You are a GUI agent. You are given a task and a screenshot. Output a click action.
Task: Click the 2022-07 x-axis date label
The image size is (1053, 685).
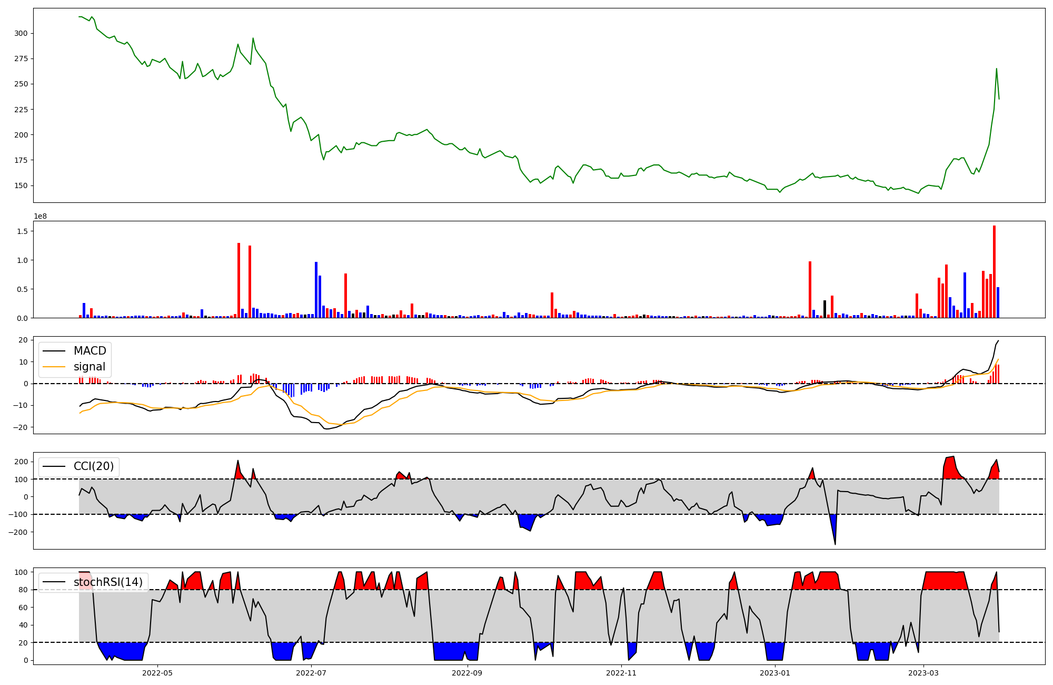[312, 673]
